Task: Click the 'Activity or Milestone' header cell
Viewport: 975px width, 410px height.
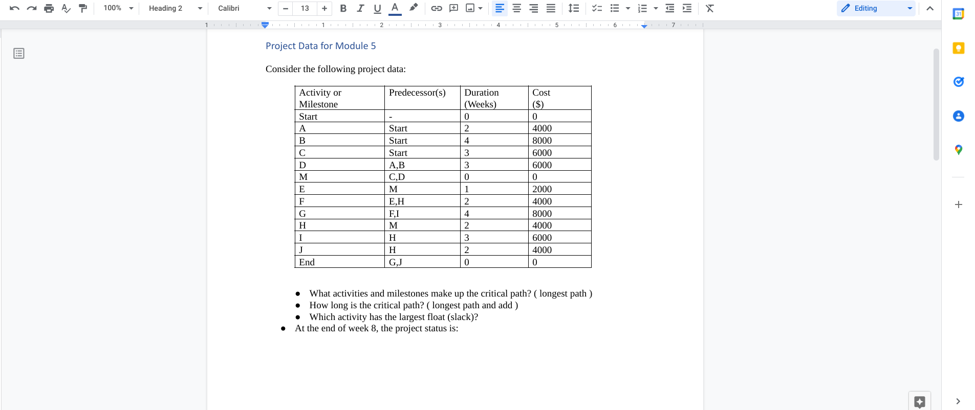Action: coord(340,98)
